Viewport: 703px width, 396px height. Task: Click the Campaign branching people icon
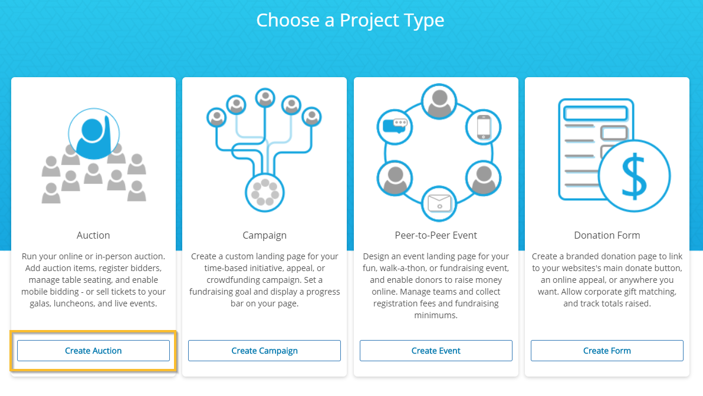(x=264, y=150)
